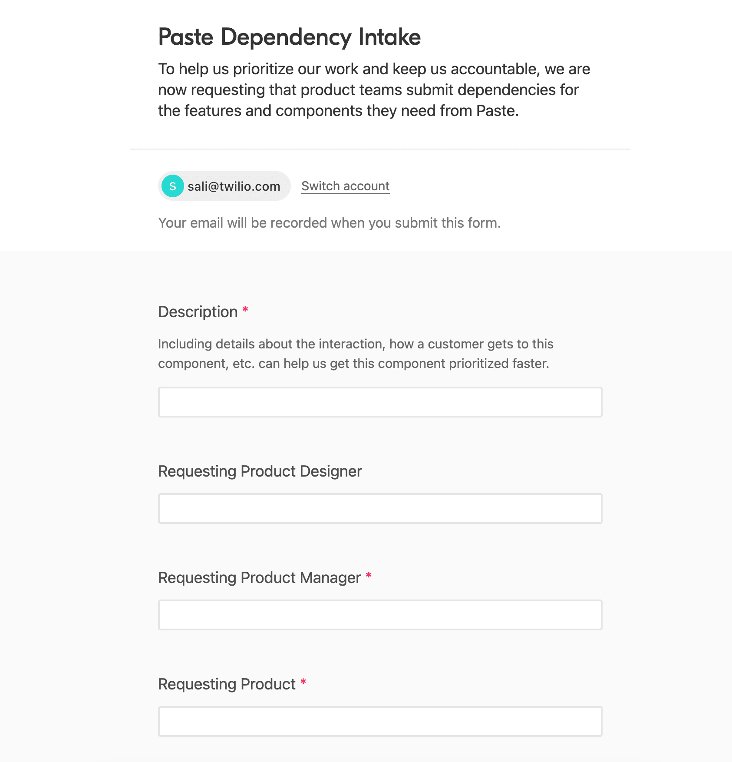Click the Requesting Product Designer label
This screenshot has height=762, width=732.
(260, 471)
